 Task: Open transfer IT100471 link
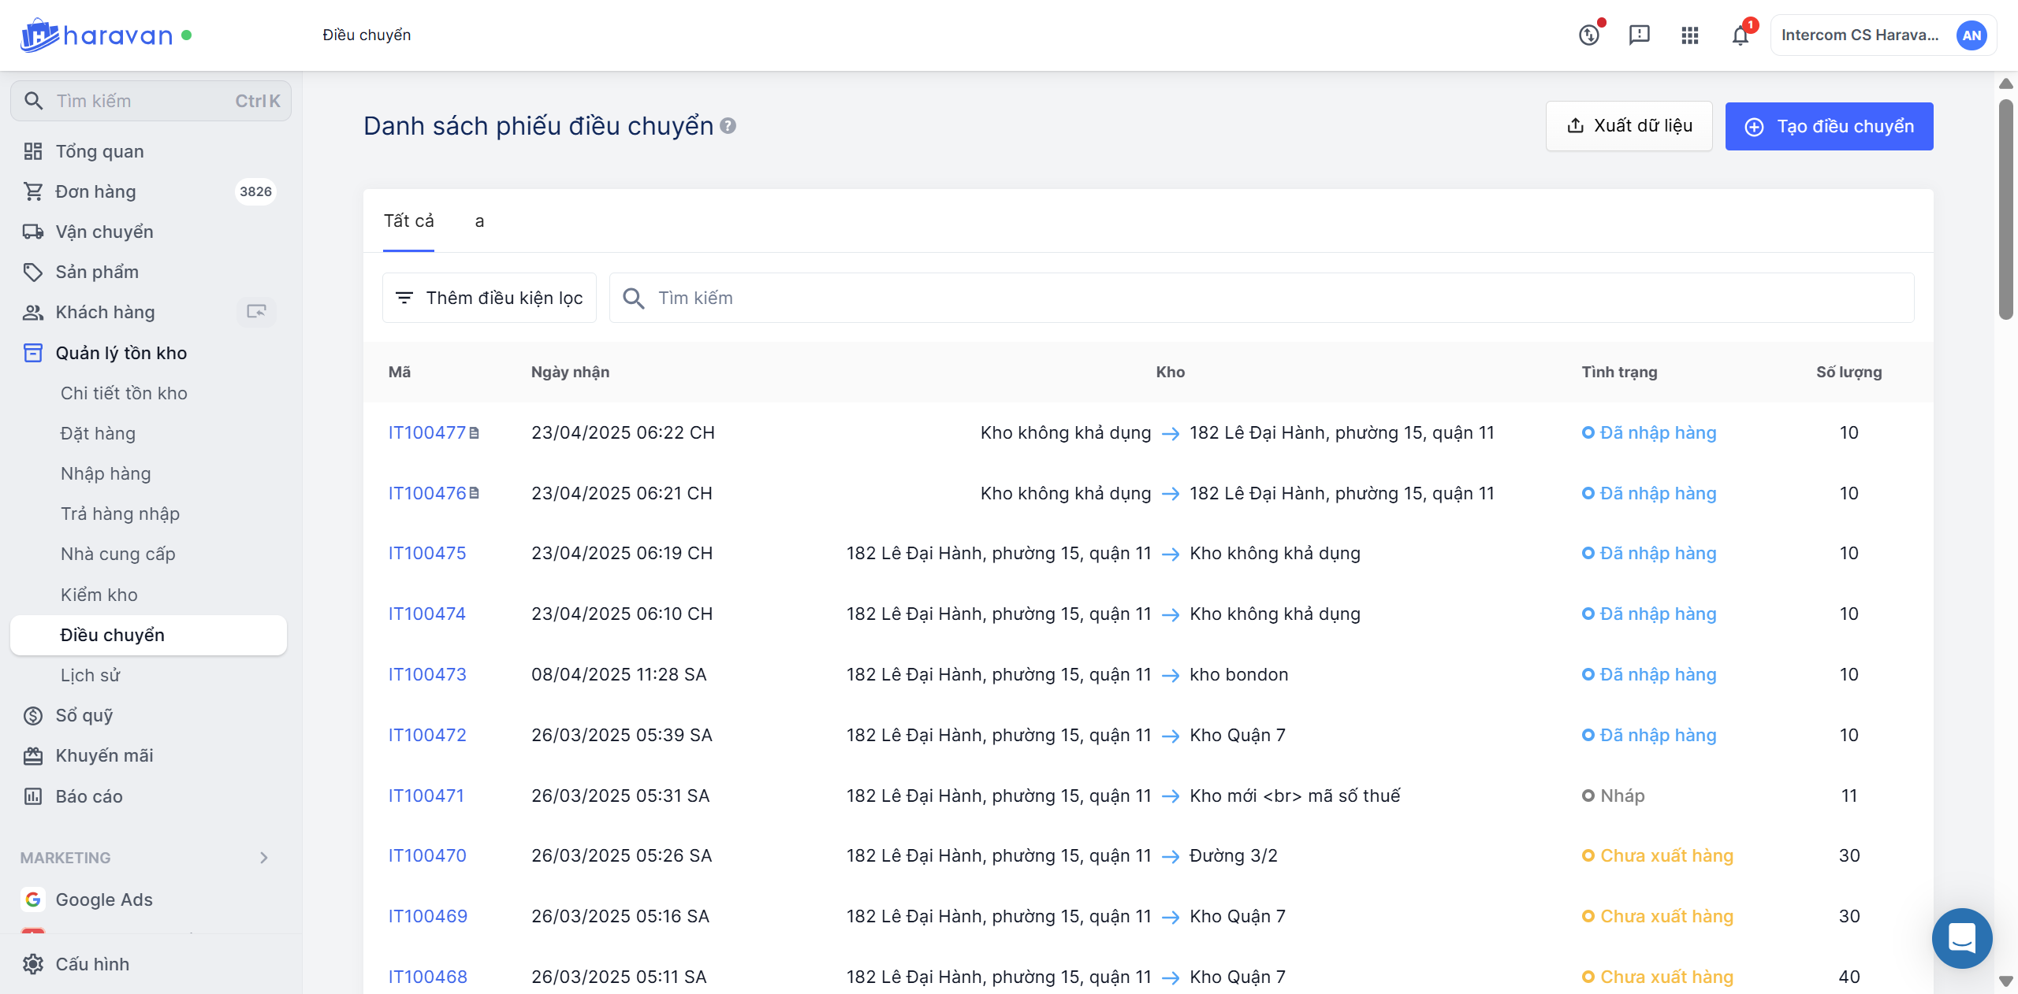point(426,796)
